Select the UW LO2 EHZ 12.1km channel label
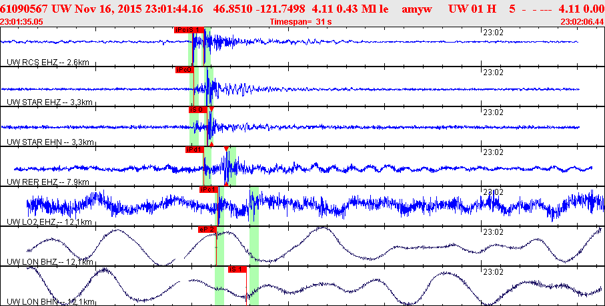This screenshot has height=306, width=605. pyautogui.click(x=49, y=222)
